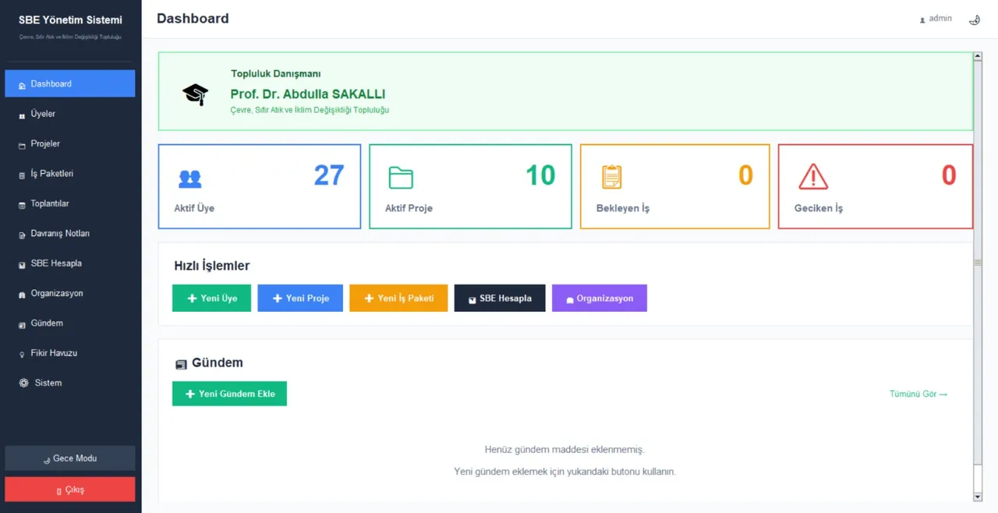Click Yeni Gündem Ekle button
This screenshot has height=513, width=998.
point(229,394)
